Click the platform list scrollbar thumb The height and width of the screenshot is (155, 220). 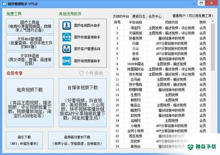(x=213, y=47)
